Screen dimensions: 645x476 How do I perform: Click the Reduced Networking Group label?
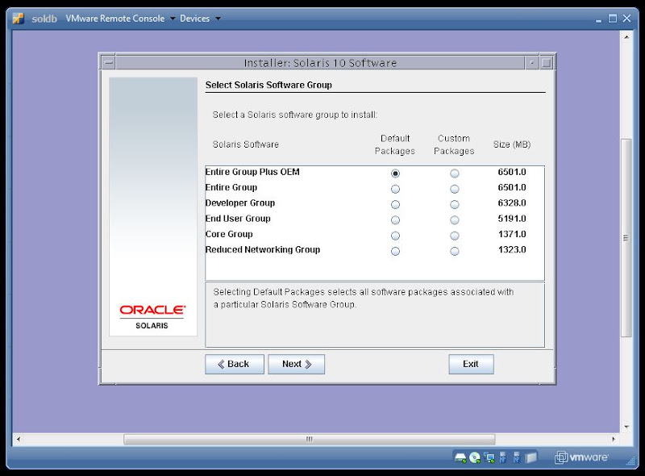(263, 250)
